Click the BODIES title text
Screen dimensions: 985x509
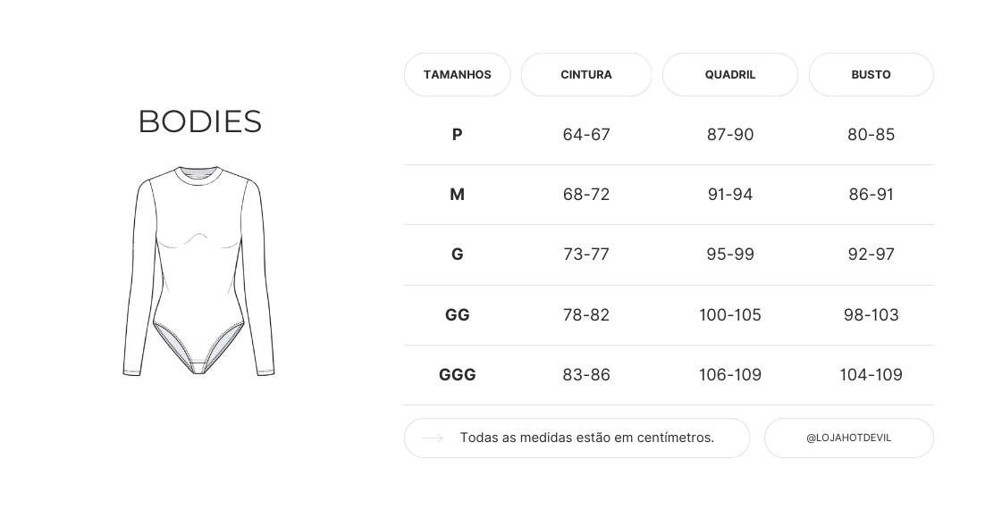point(199,121)
